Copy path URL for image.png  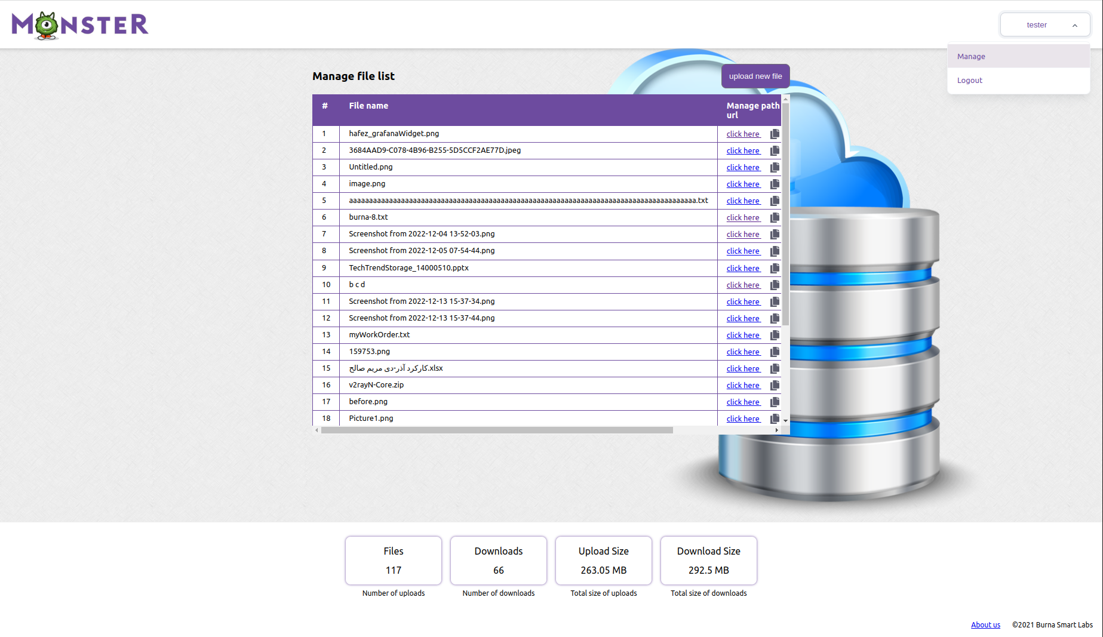pyautogui.click(x=775, y=184)
